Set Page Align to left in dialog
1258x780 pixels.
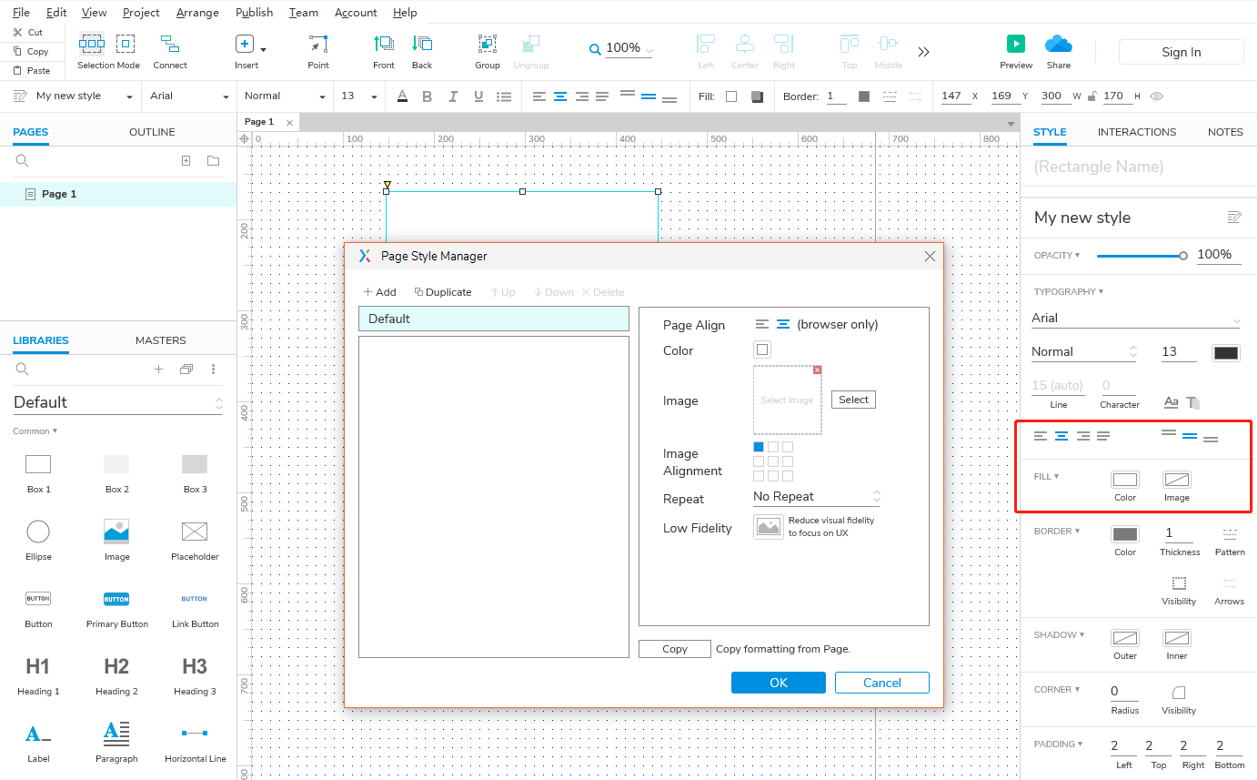coord(762,324)
